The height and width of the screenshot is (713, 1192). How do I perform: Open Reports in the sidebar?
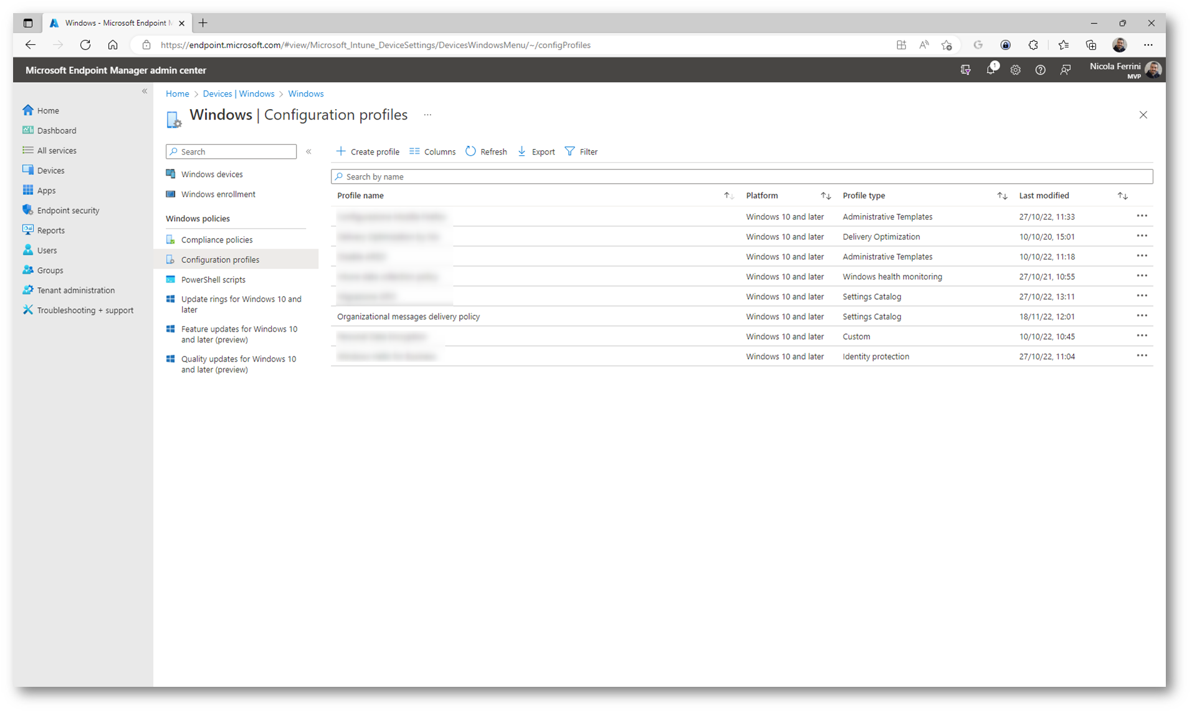click(44, 230)
